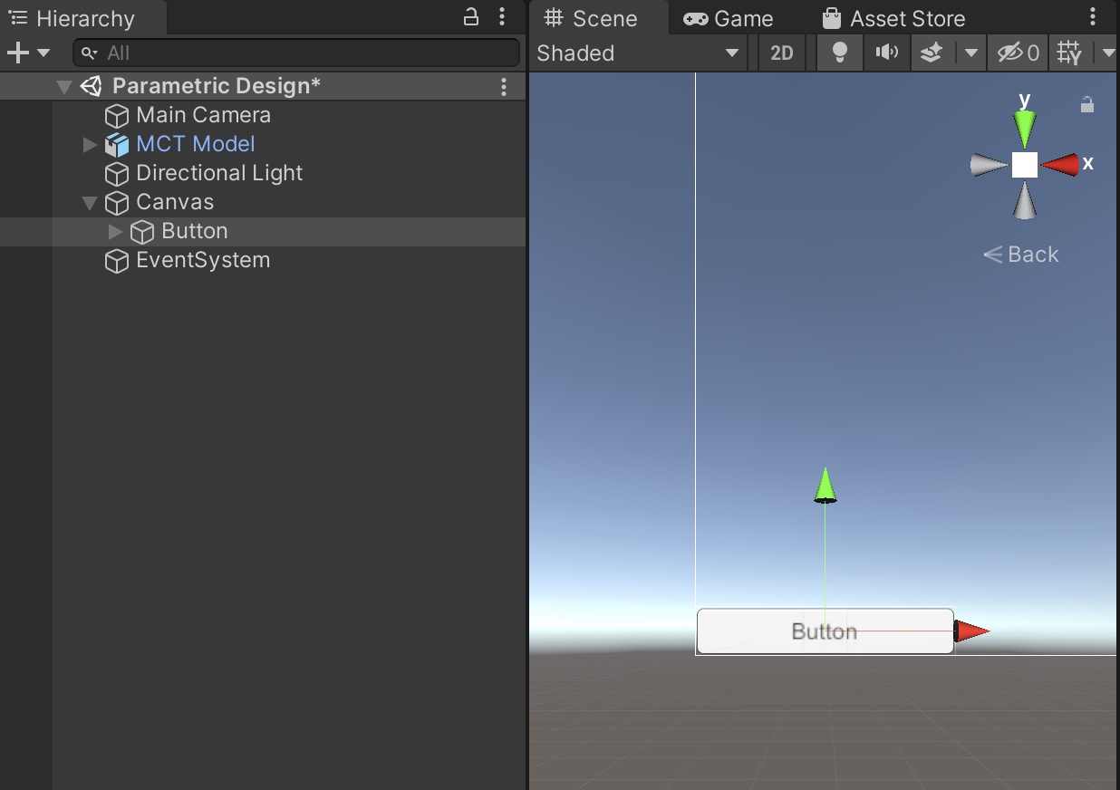1120x790 pixels.
Task: Click the Canvas cube icon
Action: [116, 203]
